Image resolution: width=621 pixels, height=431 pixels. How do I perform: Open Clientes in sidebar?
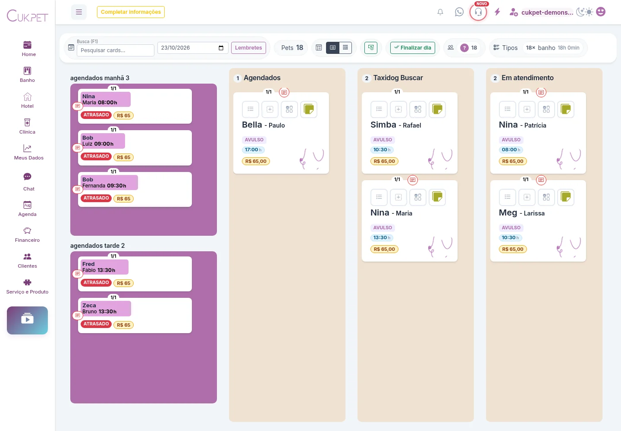[27, 260]
